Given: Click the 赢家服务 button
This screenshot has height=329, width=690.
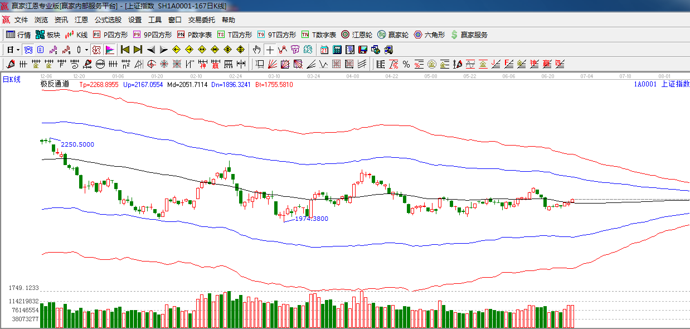Looking at the screenshot, I should tap(469, 35).
